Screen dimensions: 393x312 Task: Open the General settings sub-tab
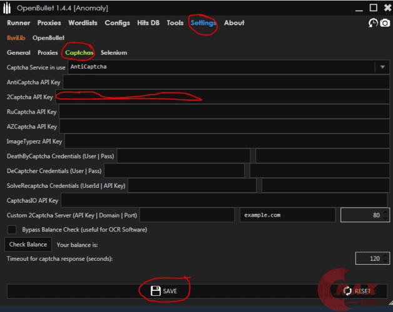19,53
